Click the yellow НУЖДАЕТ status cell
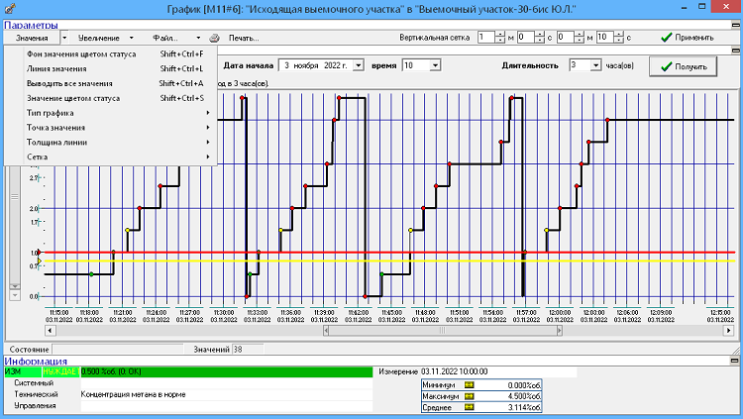 pos(61,371)
